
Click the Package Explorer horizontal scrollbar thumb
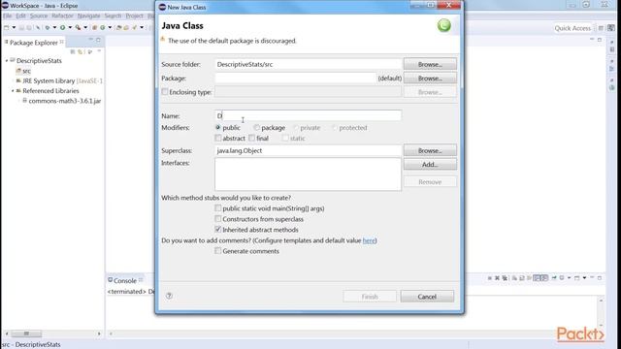click(26, 333)
